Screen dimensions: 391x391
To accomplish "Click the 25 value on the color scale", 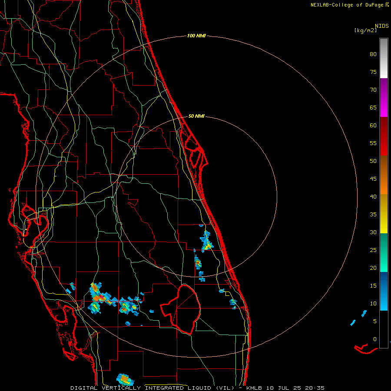I will 373,250.
